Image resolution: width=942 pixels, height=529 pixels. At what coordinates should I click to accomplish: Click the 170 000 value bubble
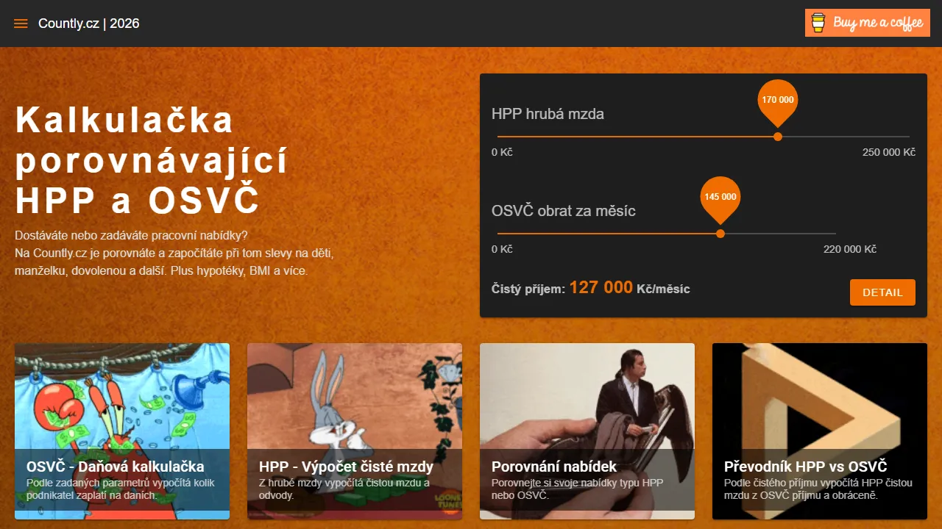pyautogui.click(x=778, y=101)
